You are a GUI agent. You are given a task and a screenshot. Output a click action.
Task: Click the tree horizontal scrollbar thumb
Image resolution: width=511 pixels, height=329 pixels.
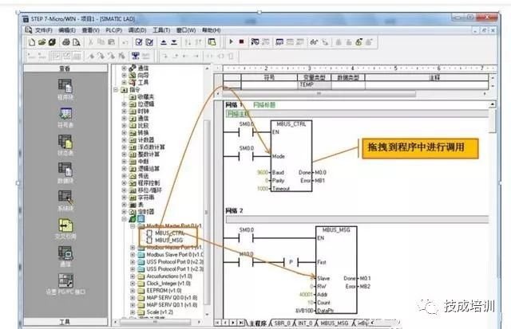[x=155, y=322]
